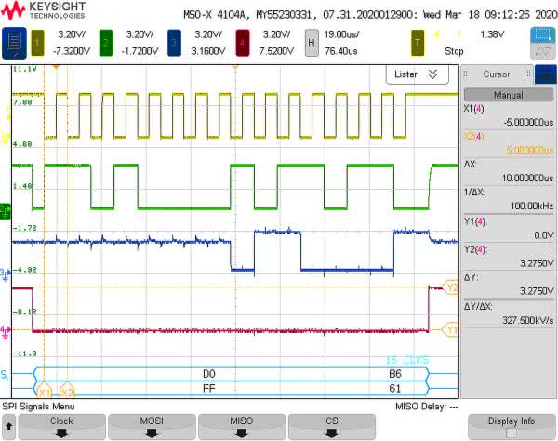Screen dimensions: 558x441
Task: Select channel 1 yellow button
Action: tap(39, 41)
